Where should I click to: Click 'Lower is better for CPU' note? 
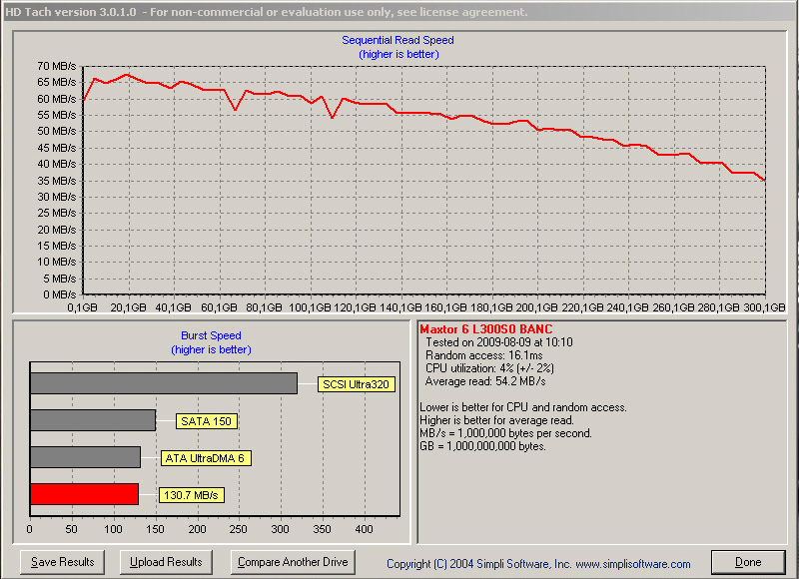[x=522, y=407]
